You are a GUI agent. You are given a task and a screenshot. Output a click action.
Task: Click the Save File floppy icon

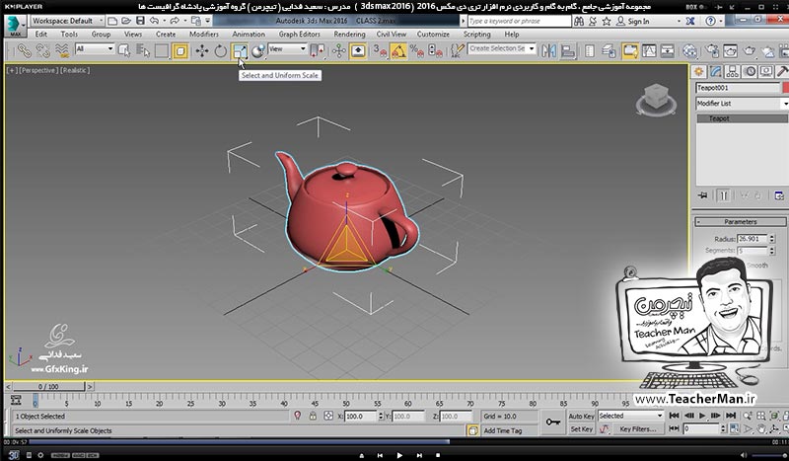140,21
